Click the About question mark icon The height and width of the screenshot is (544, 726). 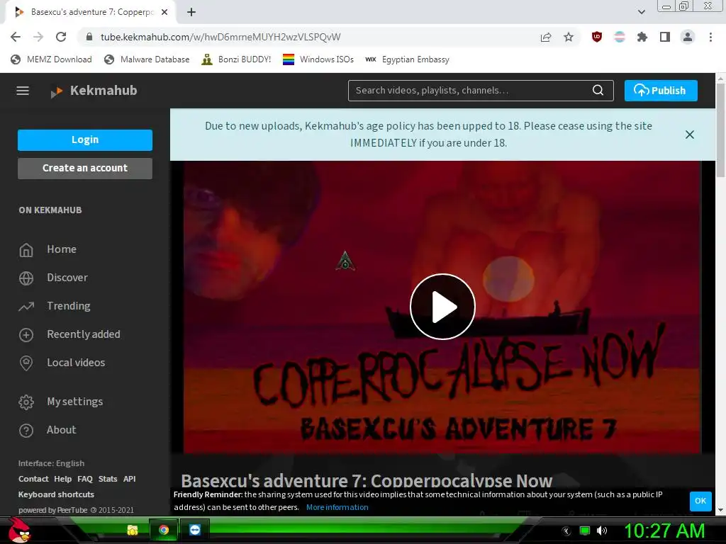click(26, 431)
